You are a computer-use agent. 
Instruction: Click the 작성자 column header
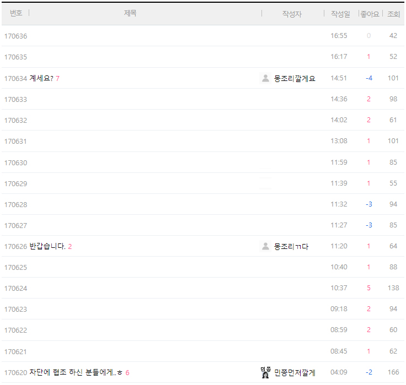point(292,14)
